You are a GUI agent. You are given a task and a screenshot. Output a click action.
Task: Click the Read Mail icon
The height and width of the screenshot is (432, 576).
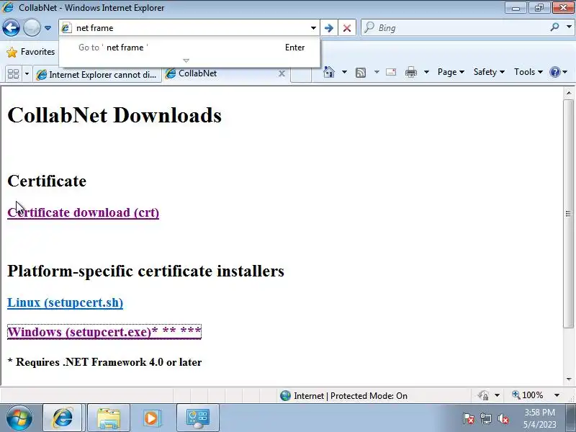(x=391, y=72)
